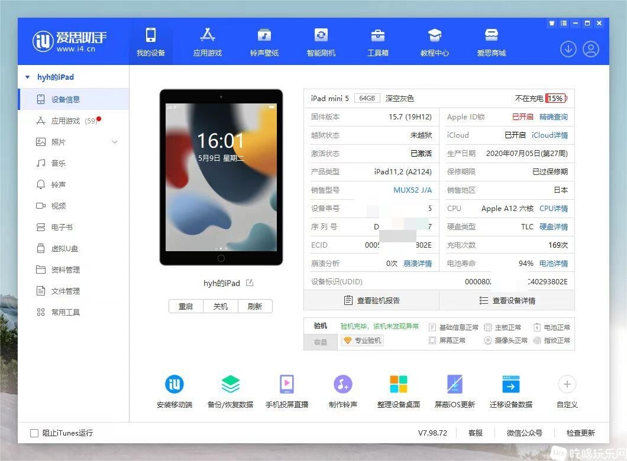The height and width of the screenshot is (461, 627).
Task: Open the 精确查询 Apple ID link
Action: click(554, 116)
